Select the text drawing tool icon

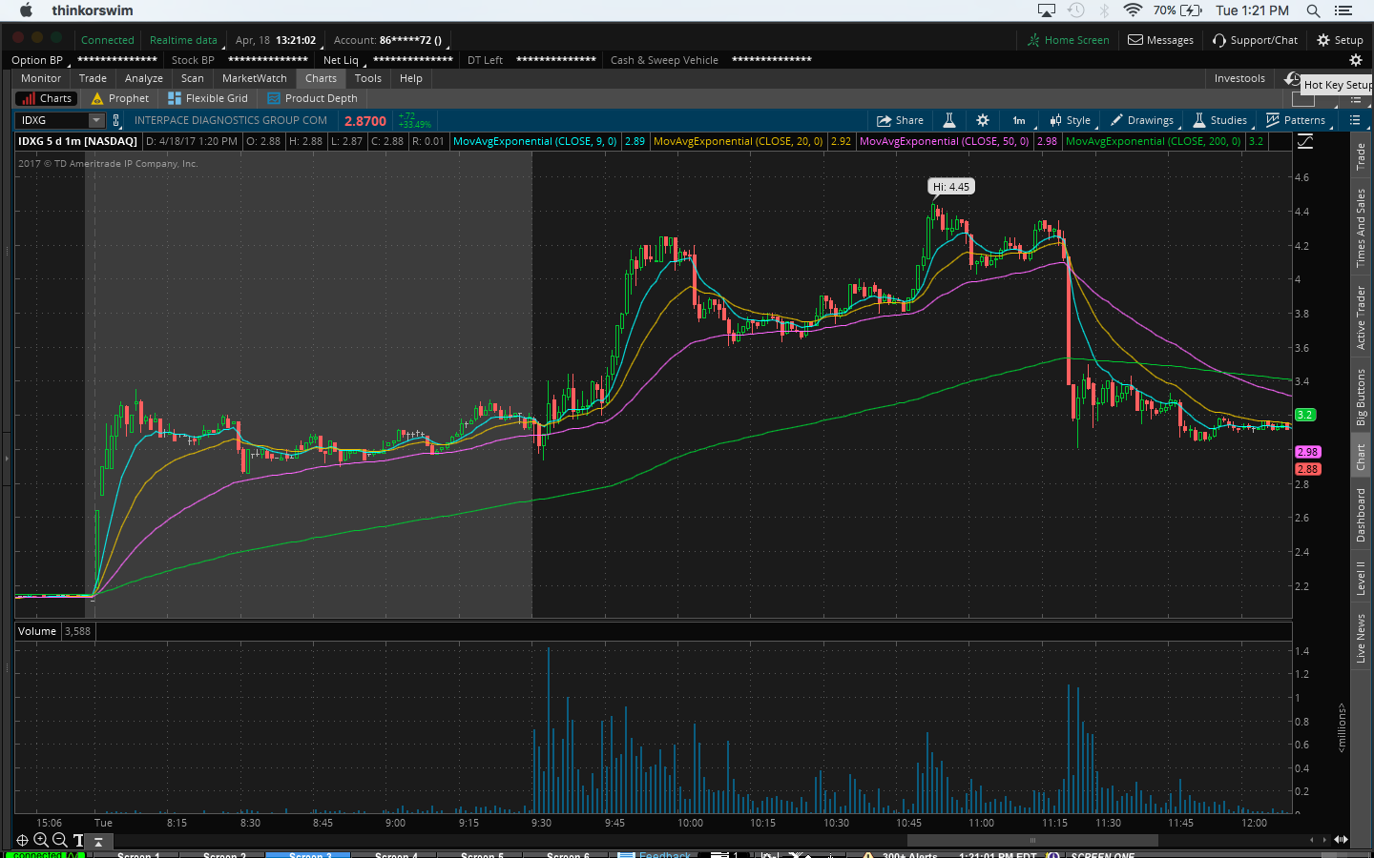(x=78, y=841)
